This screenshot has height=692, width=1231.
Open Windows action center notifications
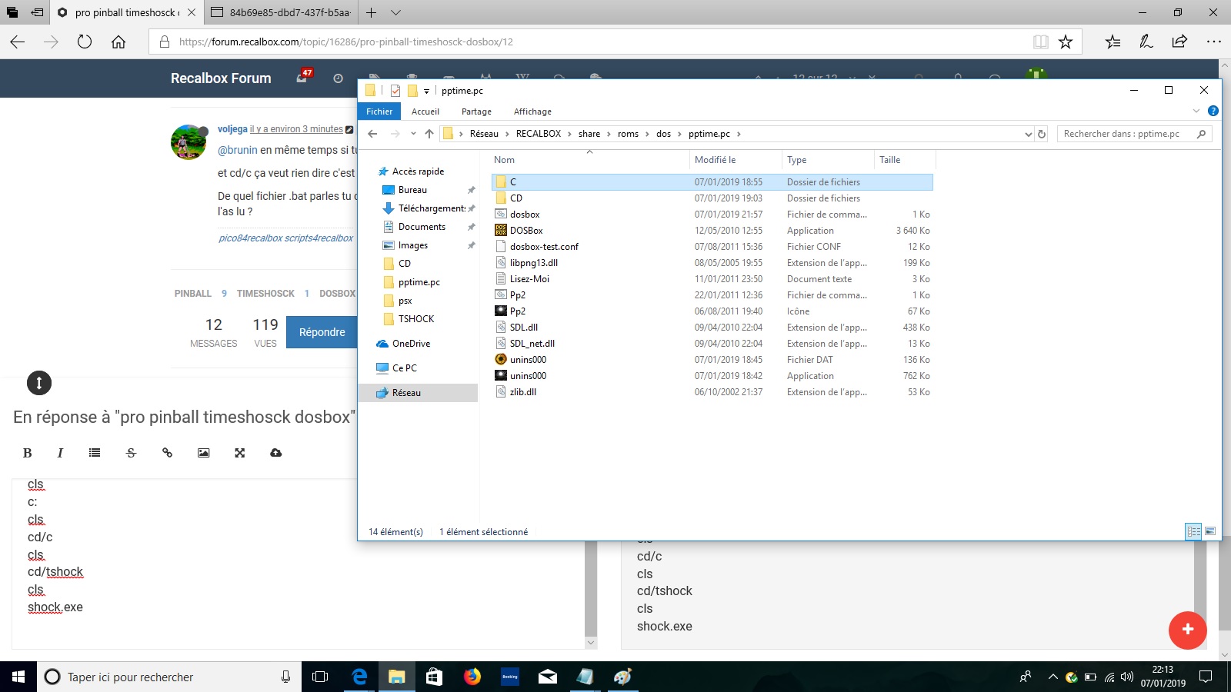(x=1206, y=677)
